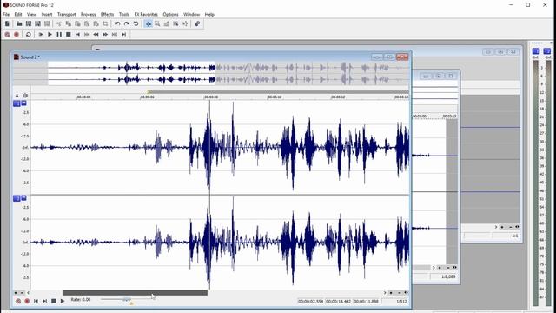Click Record in Sound 2 window transport

tap(27, 301)
